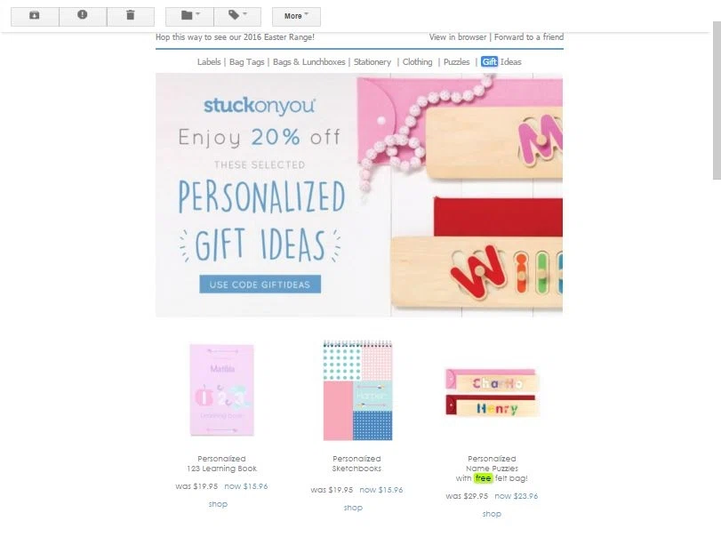The height and width of the screenshot is (553, 721).
Task: Click the Archive icon button
Action: point(35,16)
